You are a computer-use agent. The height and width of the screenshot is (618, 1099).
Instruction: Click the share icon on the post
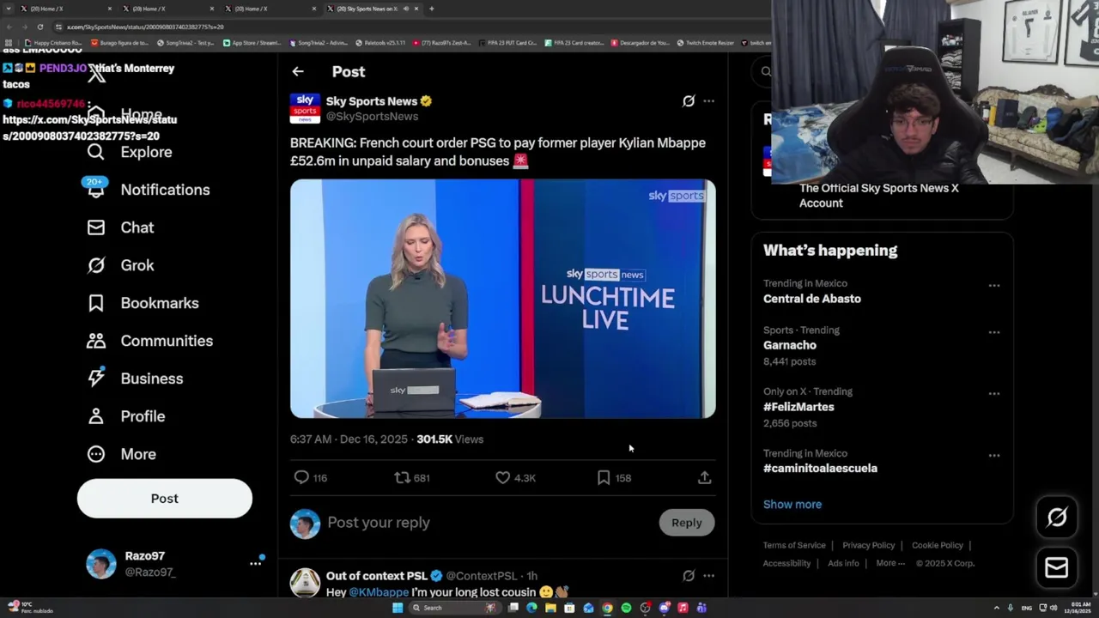coord(704,477)
